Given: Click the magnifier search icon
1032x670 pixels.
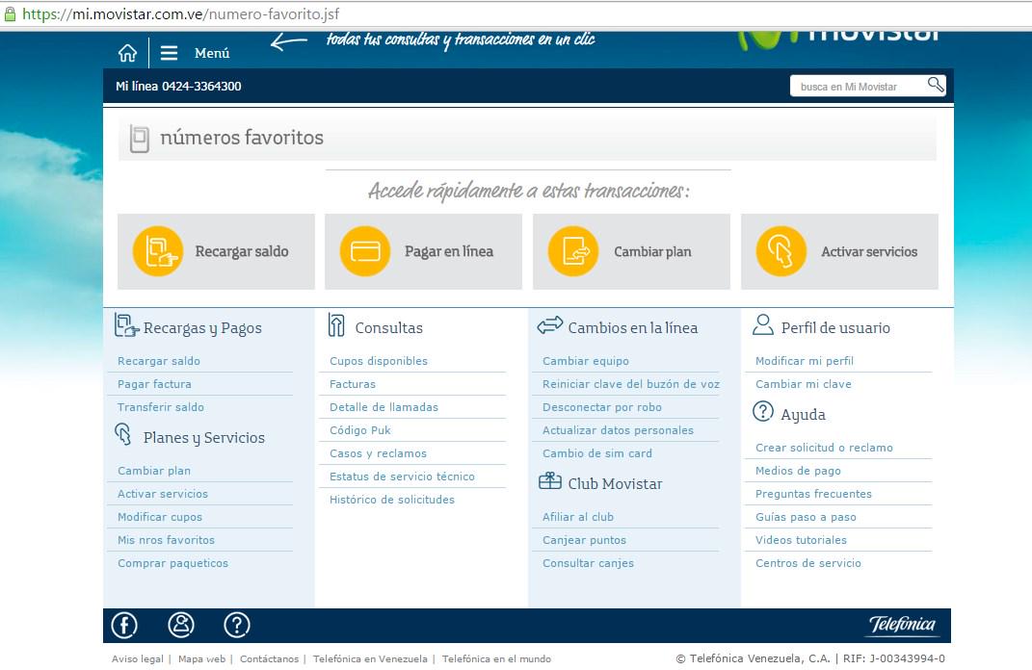Looking at the screenshot, I should (936, 85).
